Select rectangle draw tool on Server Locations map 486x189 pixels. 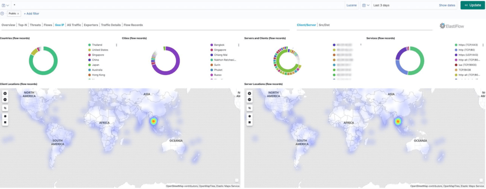click(249, 122)
